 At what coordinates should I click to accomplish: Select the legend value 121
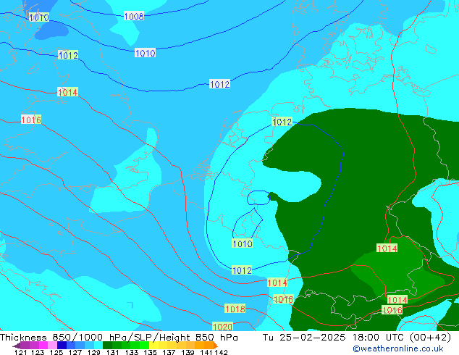[20, 352]
